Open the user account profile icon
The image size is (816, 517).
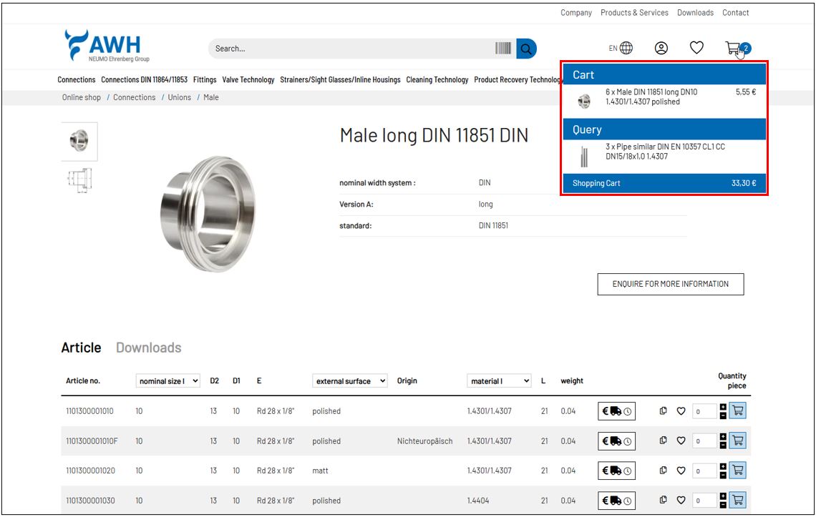pyautogui.click(x=661, y=48)
